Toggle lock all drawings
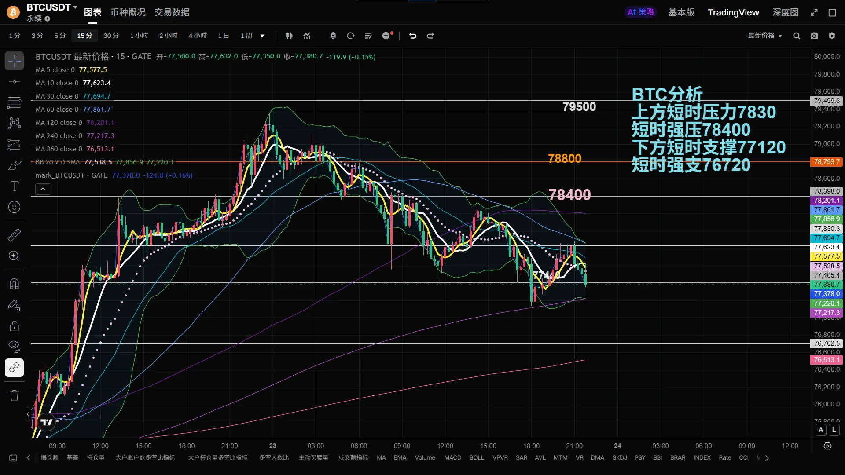845x475 pixels. click(14, 326)
